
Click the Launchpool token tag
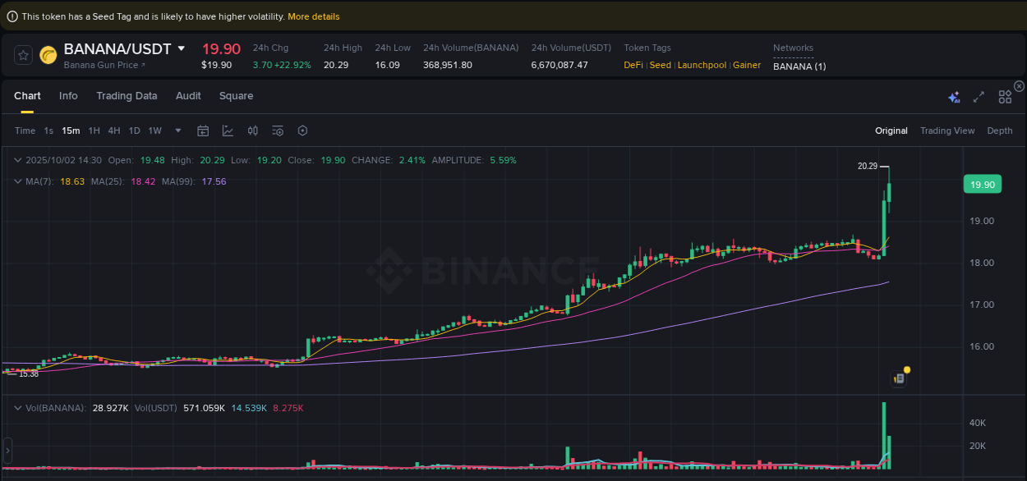[702, 65]
